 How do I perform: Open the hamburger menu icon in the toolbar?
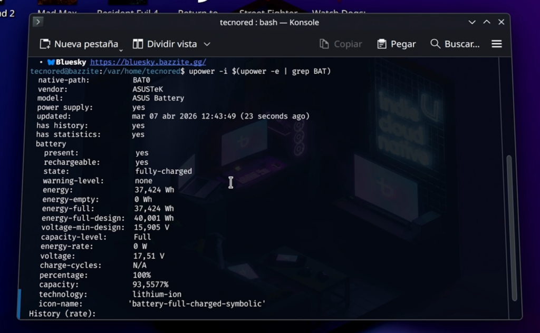coord(496,44)
